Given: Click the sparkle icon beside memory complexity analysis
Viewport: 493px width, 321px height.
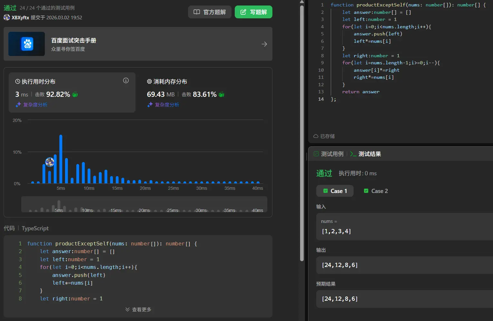Looking at the screenshot, I should click(x=150, y=105).
